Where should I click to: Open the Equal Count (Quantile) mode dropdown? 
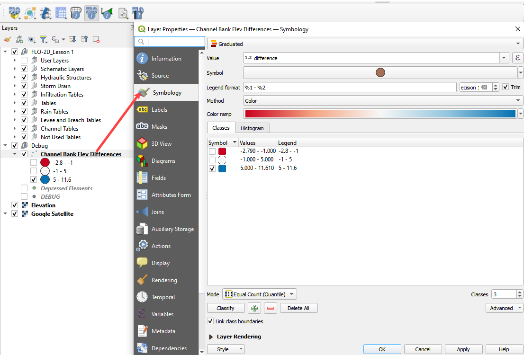coord(260,294)
